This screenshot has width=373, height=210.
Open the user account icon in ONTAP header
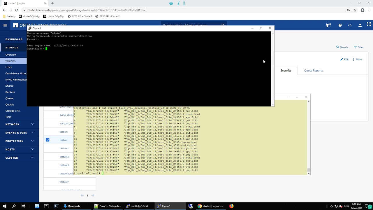pyautogui.click(x=360, y=25)
